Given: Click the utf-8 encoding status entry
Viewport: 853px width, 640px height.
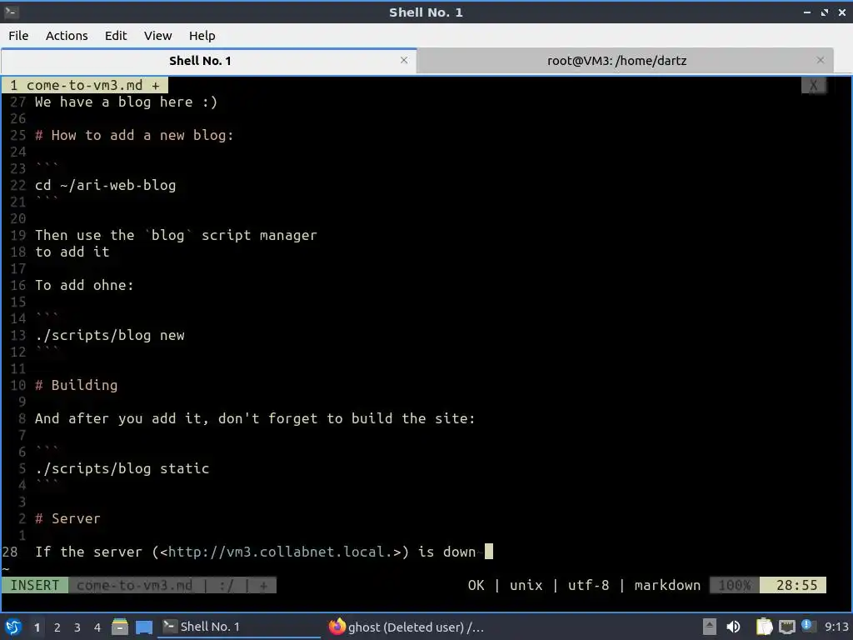Looking at the screenshot, I should 589,586.
